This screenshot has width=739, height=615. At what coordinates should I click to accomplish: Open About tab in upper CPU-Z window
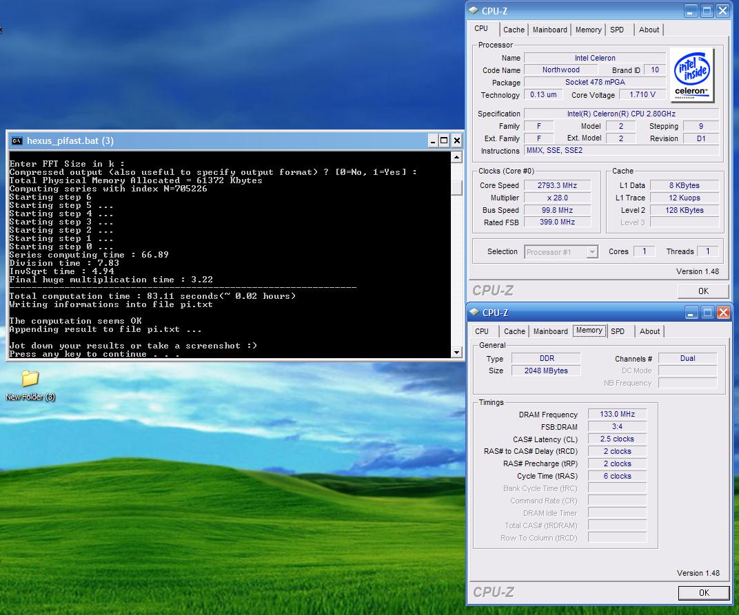[x=649, y=30]
